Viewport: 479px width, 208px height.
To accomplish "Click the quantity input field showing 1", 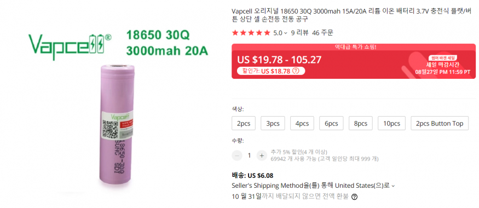I will tap(249, 155).
